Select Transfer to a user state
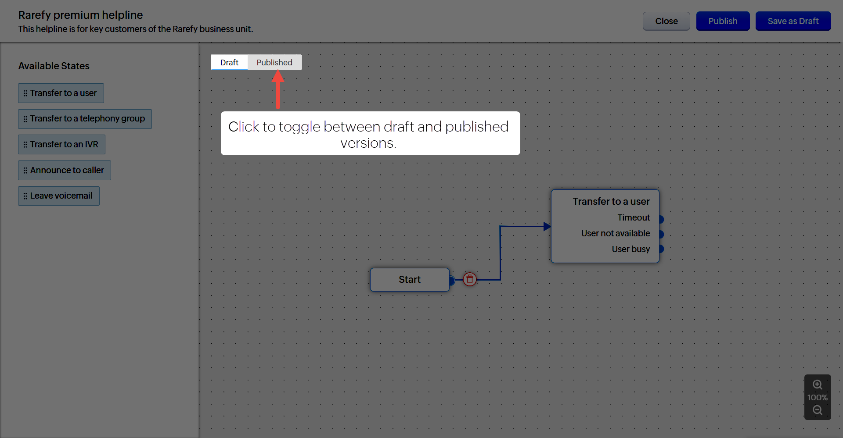The height and width of the screenshot is (438, 843). click(x=61, y=93)
